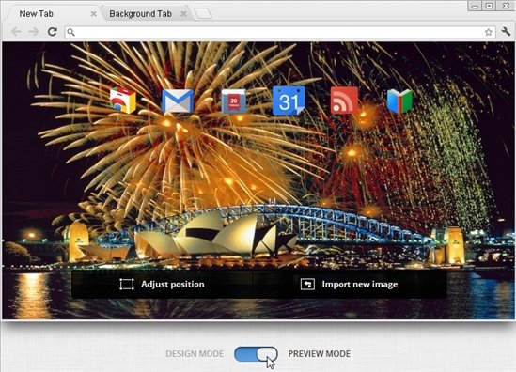Screen dimensions: 516x372
Task: Click the search magnifier in the address bar
Action: click(x=70, y=32)
